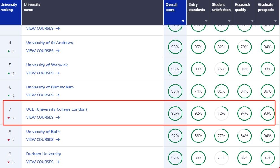Click View Courses for Durham University
The image size is (280, 168).
coord(40,162)
